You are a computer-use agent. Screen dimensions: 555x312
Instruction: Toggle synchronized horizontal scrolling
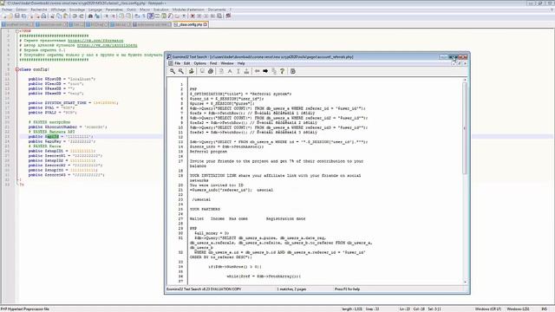[128, 16]
